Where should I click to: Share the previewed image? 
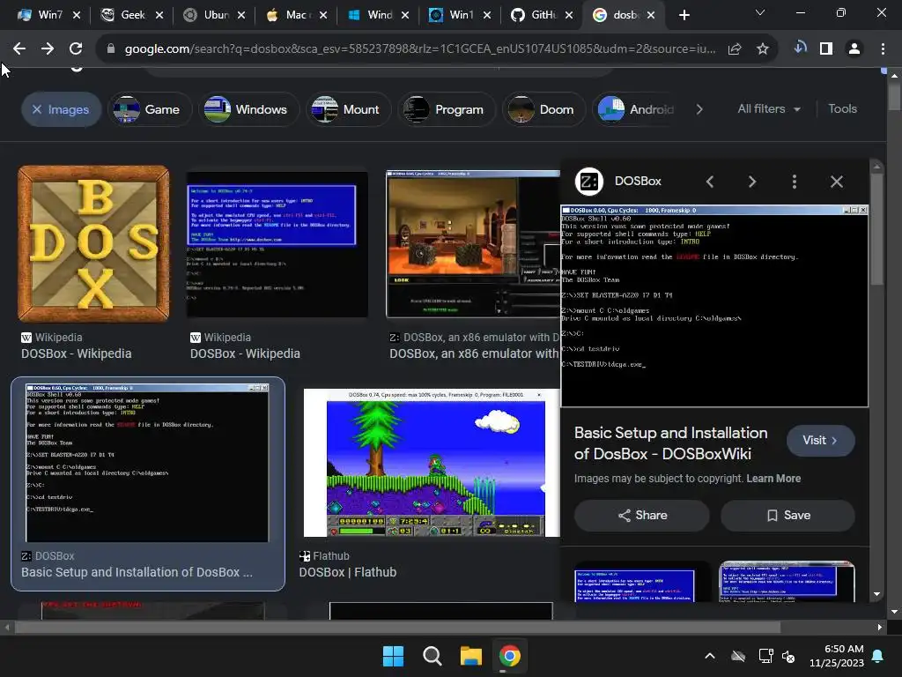tap(642, 515)
